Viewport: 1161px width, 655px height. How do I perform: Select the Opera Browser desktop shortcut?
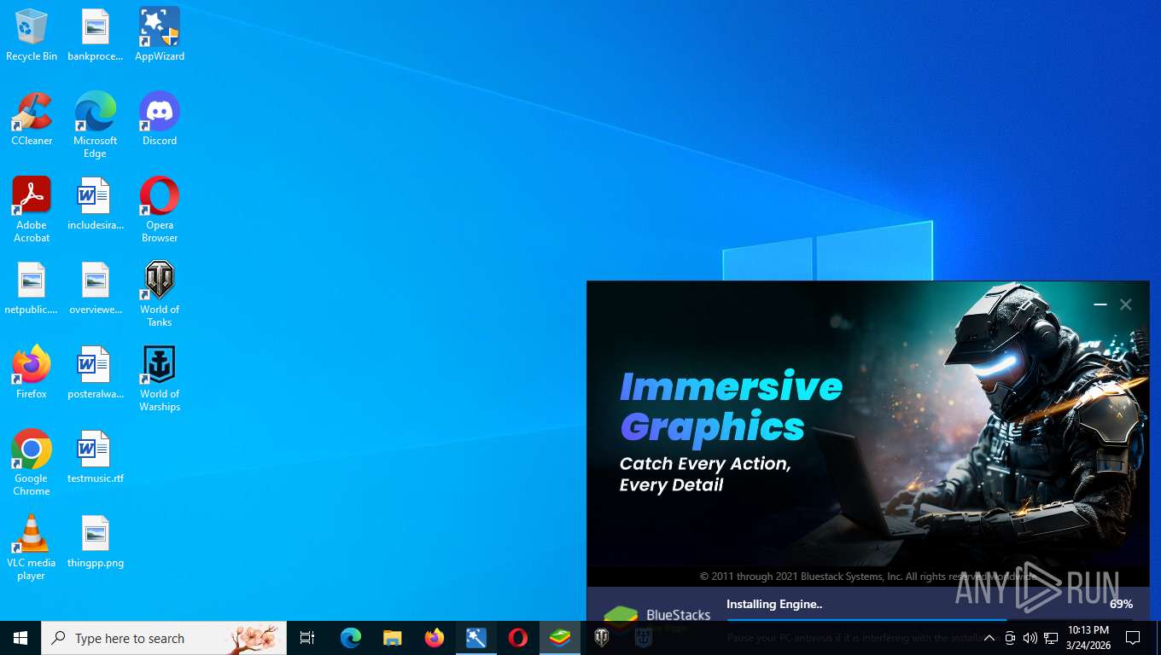[160, 210]
